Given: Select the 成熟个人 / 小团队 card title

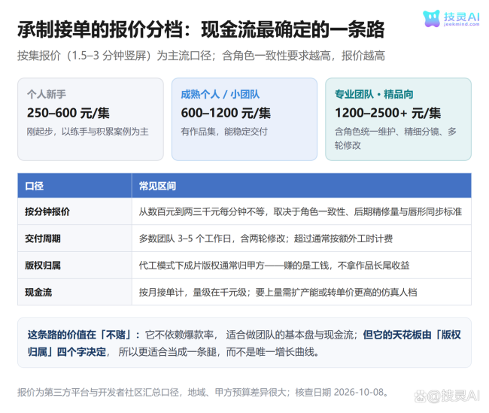Looking at the screenshot, I should [220, 94].
